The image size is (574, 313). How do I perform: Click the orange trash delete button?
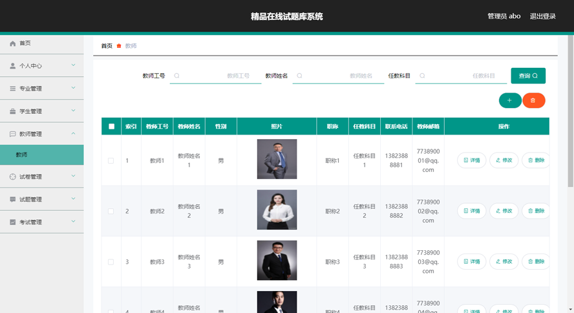[x=534, y=100]
